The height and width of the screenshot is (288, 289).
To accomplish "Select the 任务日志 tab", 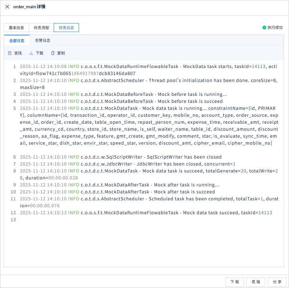I will tap(66, 28).
